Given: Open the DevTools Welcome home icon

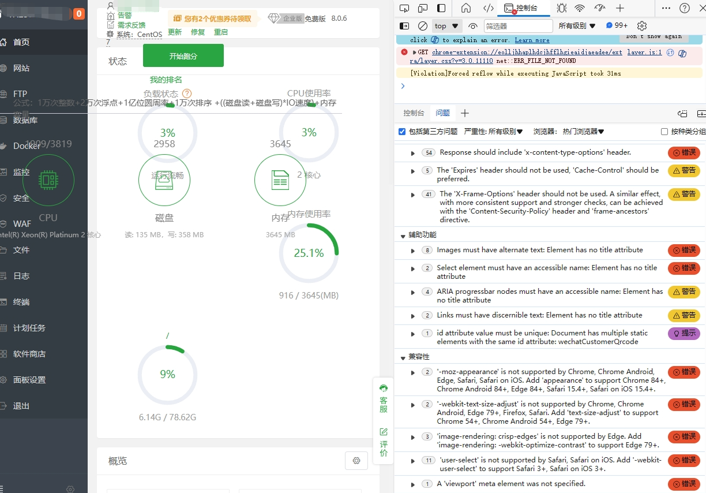Looking at the screenshot, I should [466, 8].
